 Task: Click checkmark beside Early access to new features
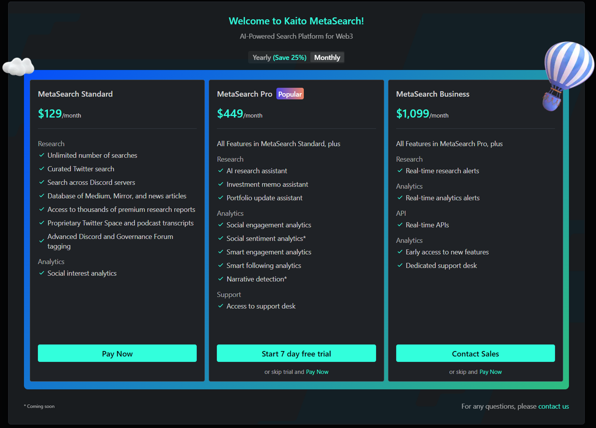click(x=400, y=252)
